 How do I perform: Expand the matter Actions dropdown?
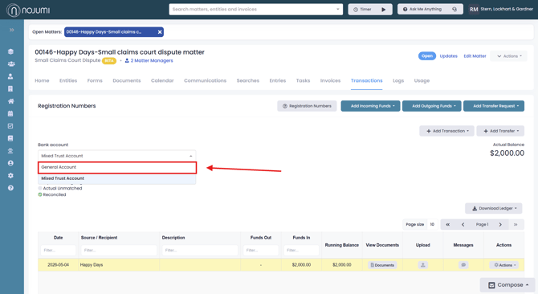pos(509,56)
